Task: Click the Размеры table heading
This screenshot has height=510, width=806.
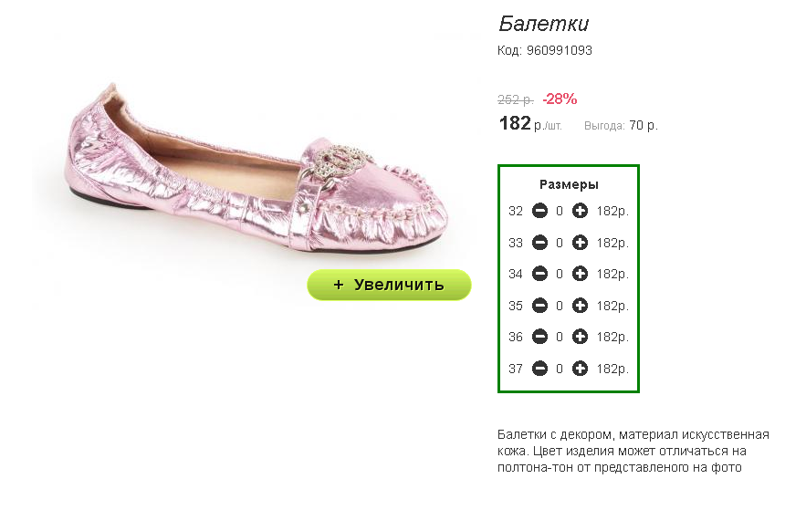Action: (x=569, y=184)
